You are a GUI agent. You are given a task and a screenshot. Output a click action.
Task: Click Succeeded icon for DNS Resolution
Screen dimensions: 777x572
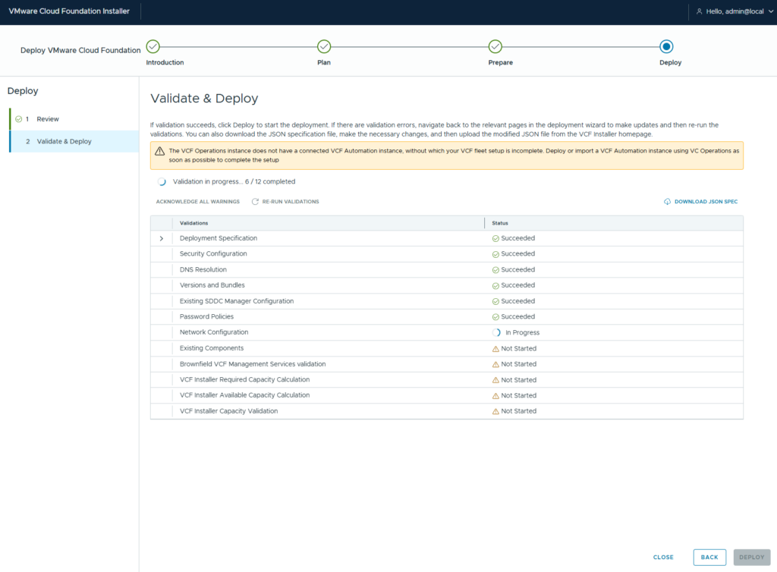[495, 270]
